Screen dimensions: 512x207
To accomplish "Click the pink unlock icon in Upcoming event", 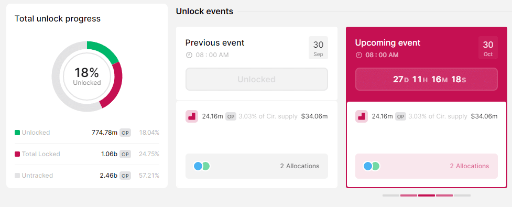I will click(362, 116).
